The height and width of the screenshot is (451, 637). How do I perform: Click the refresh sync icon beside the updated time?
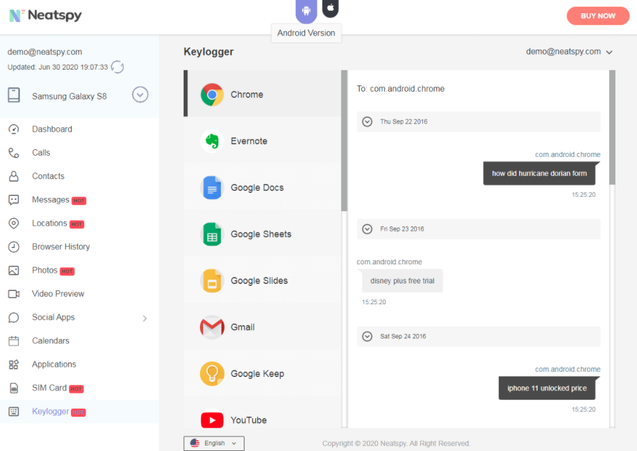point(117,67)
